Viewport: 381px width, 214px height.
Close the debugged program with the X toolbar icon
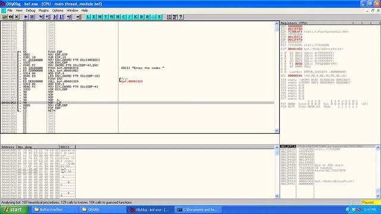coord(17,17)
